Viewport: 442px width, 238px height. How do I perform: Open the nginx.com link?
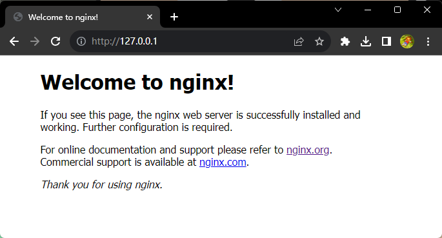click(x=223, y=163)
